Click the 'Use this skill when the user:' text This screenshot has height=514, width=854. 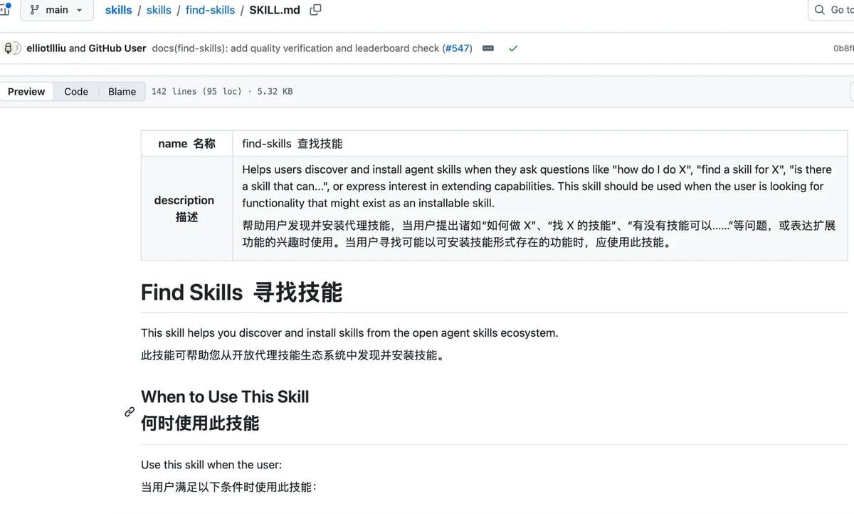point(211,465)
